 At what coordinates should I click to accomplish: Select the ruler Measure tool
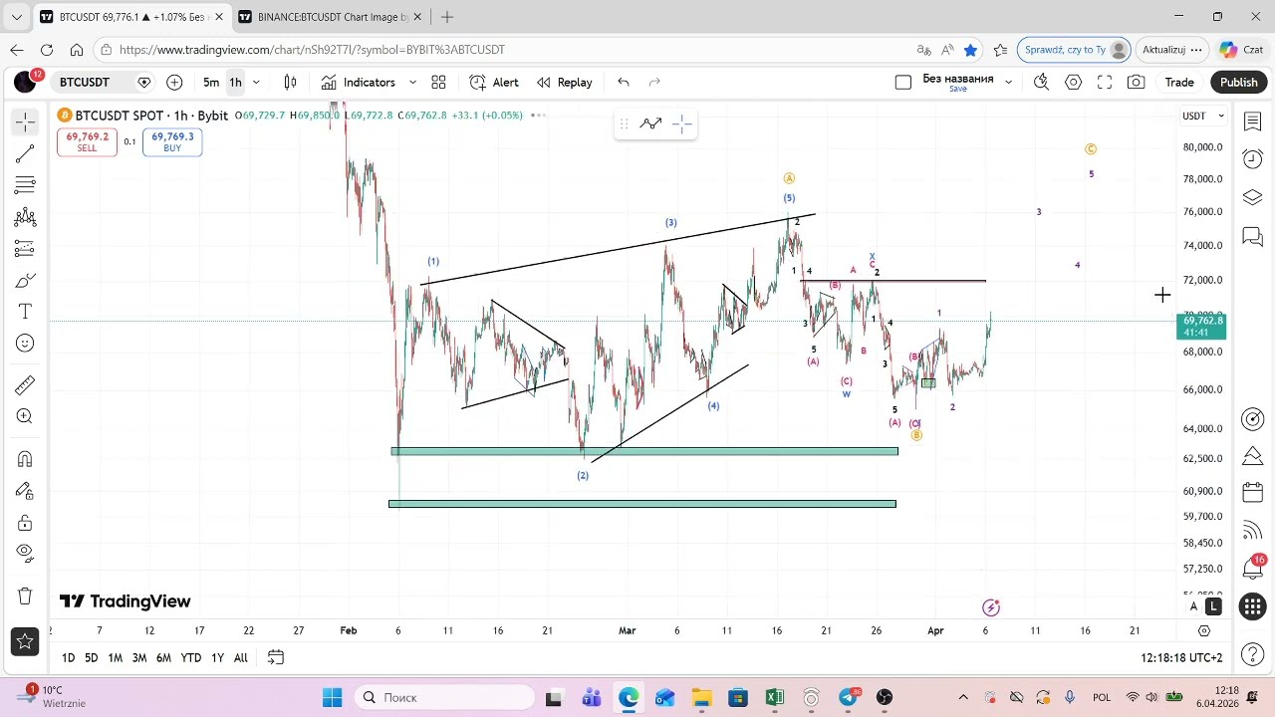click(25, 384)
